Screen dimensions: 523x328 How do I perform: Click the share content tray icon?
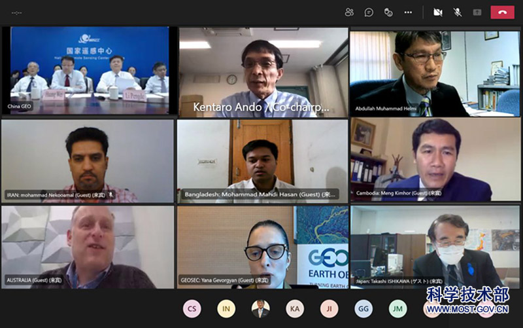click(x=477, y=12)
